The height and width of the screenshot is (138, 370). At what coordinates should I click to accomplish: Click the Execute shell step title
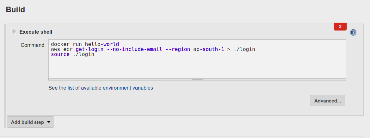[x=36, y=32]
